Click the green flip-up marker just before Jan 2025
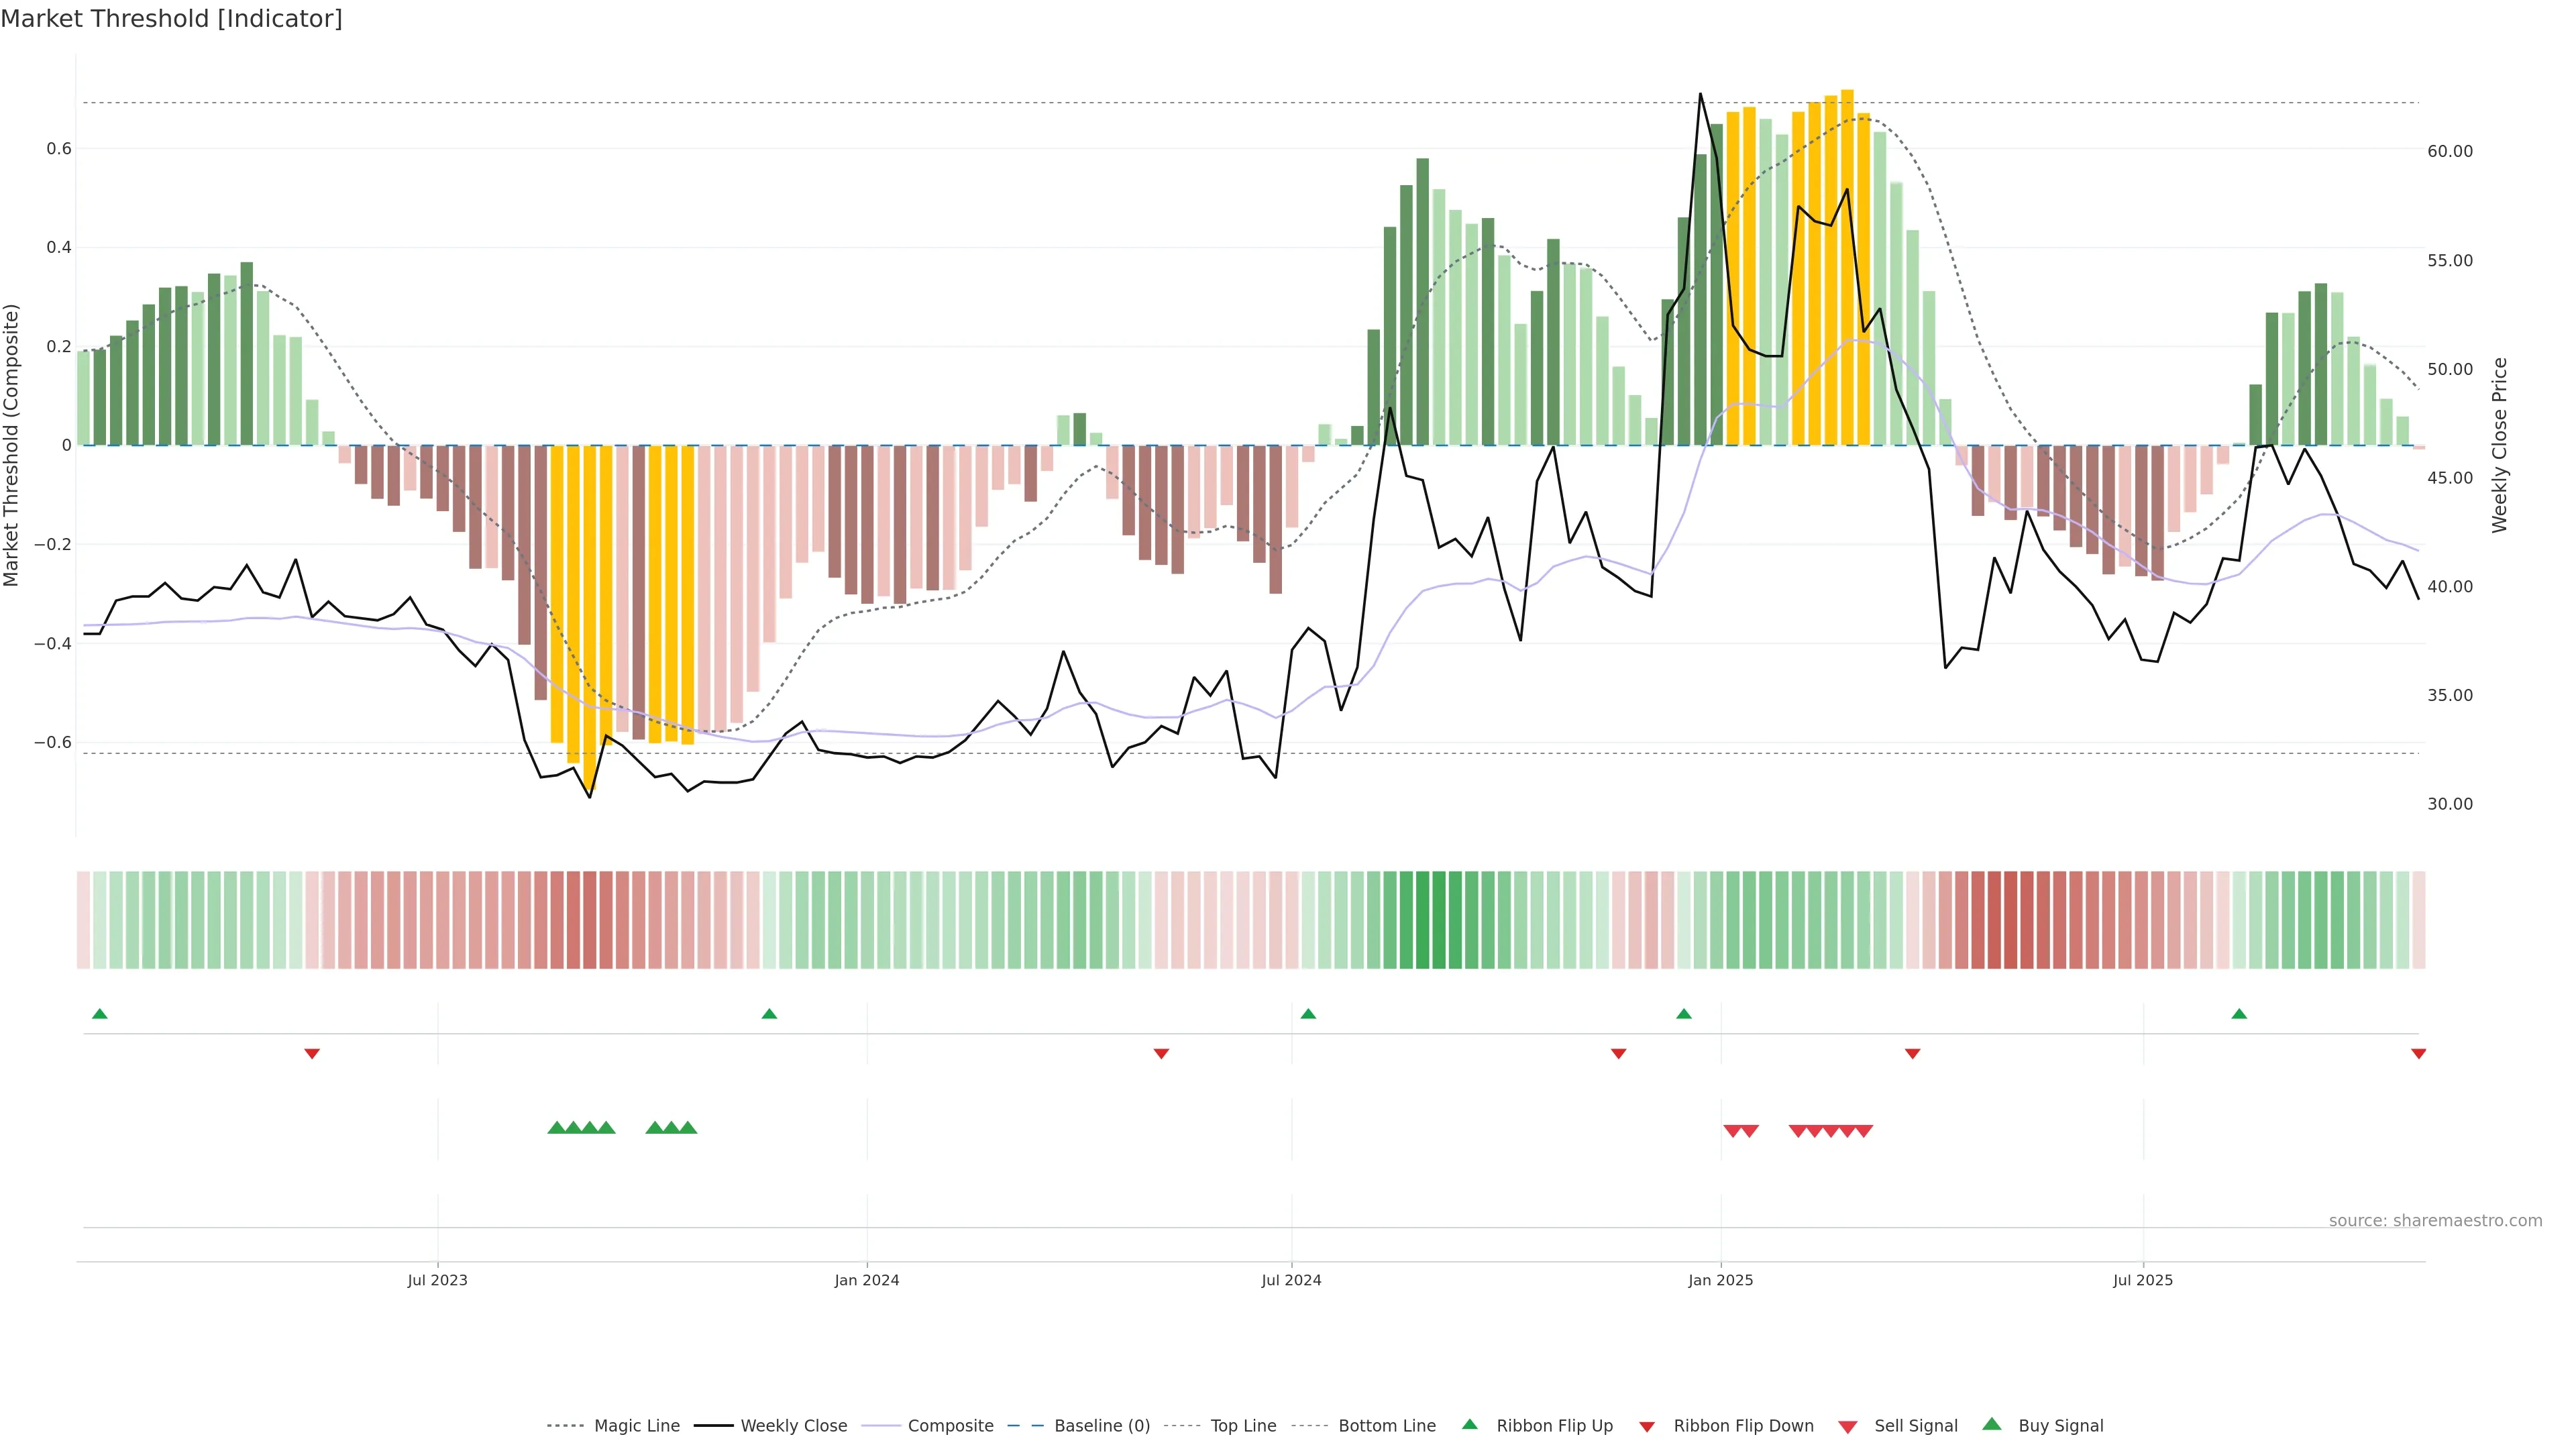Screen dimensions: 2576x1449 pos(1684,1014)
